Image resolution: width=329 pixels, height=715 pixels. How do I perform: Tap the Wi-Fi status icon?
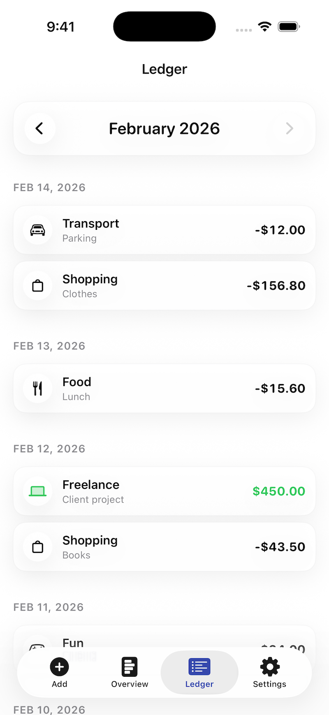(x=265, y=27)
